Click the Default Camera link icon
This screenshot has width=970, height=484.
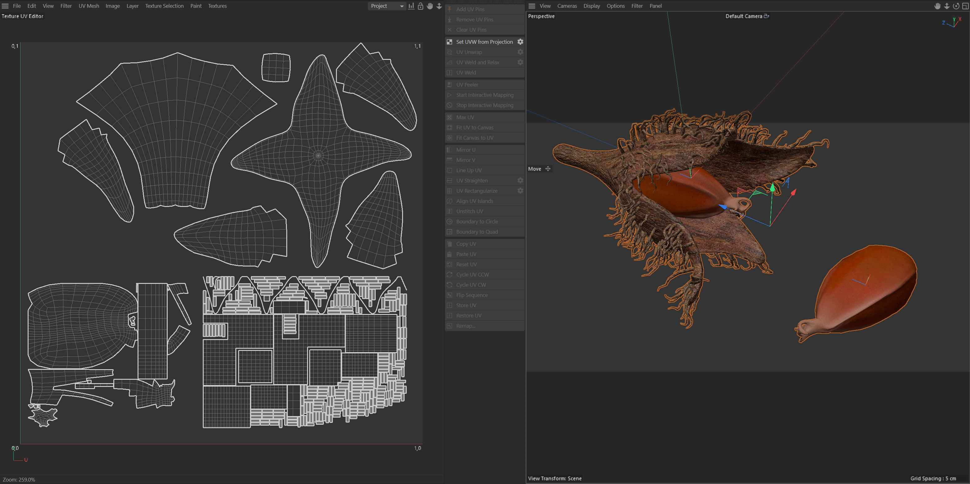(766, 16)
